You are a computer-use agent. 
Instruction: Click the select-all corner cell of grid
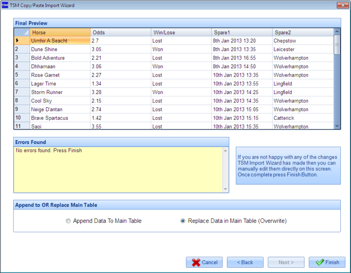point(22,32)
